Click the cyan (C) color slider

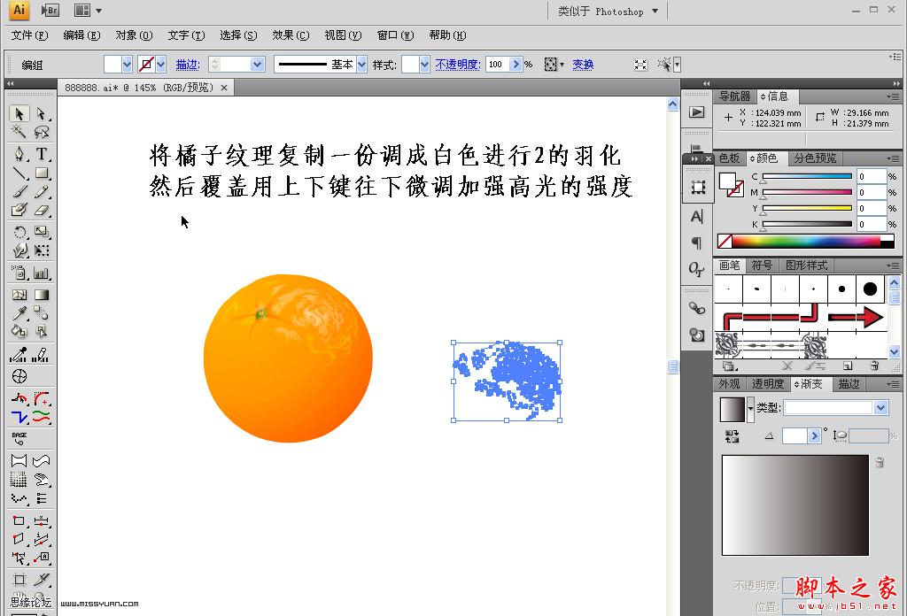(808, 175)
